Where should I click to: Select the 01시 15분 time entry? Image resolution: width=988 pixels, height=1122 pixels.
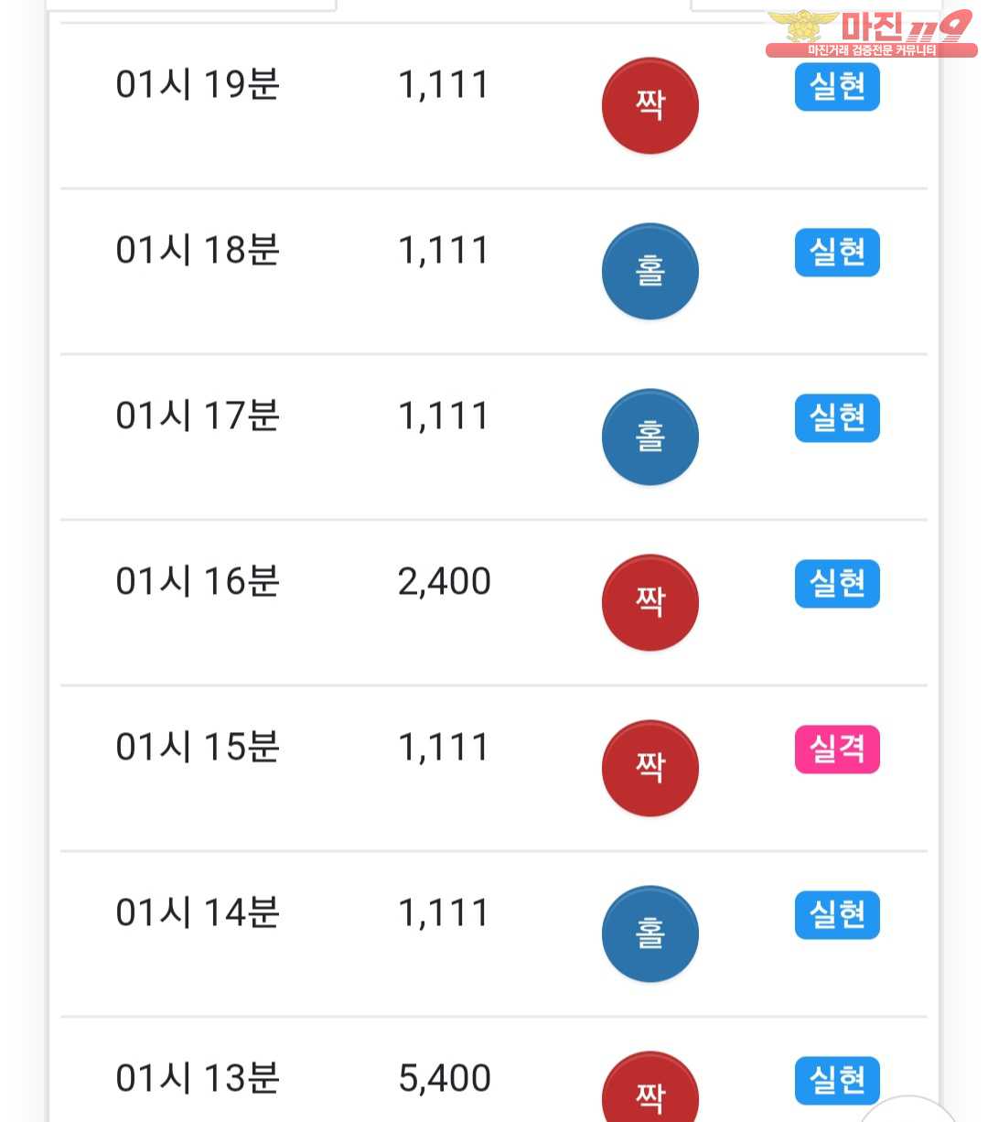(x=198, y=748)
